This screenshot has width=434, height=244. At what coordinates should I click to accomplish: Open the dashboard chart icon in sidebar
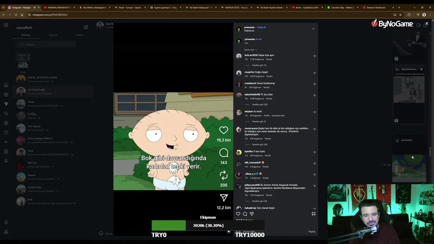pos(6,151)
